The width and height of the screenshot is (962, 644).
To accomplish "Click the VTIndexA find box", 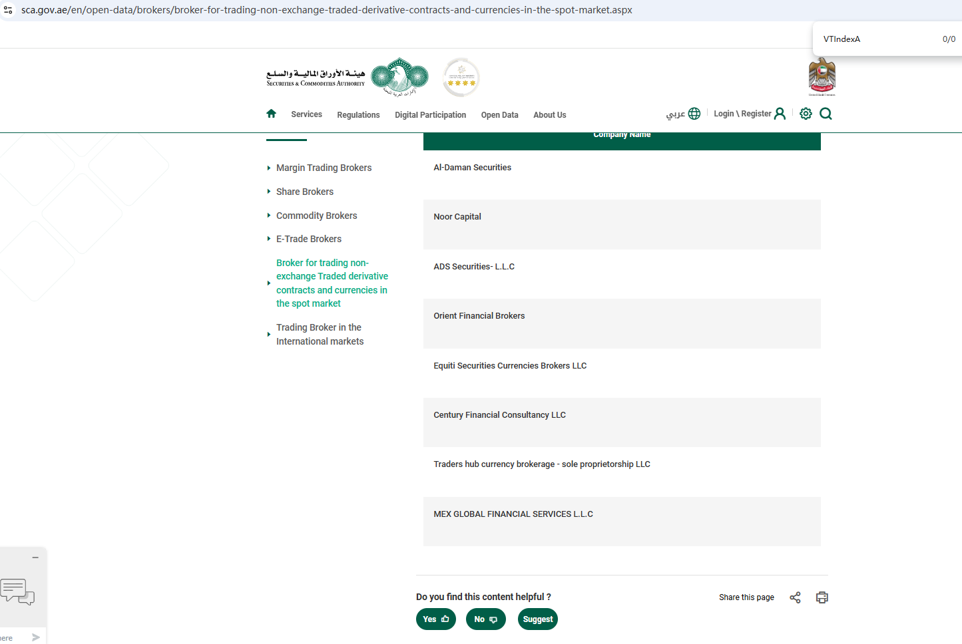I will pos(842,39).
